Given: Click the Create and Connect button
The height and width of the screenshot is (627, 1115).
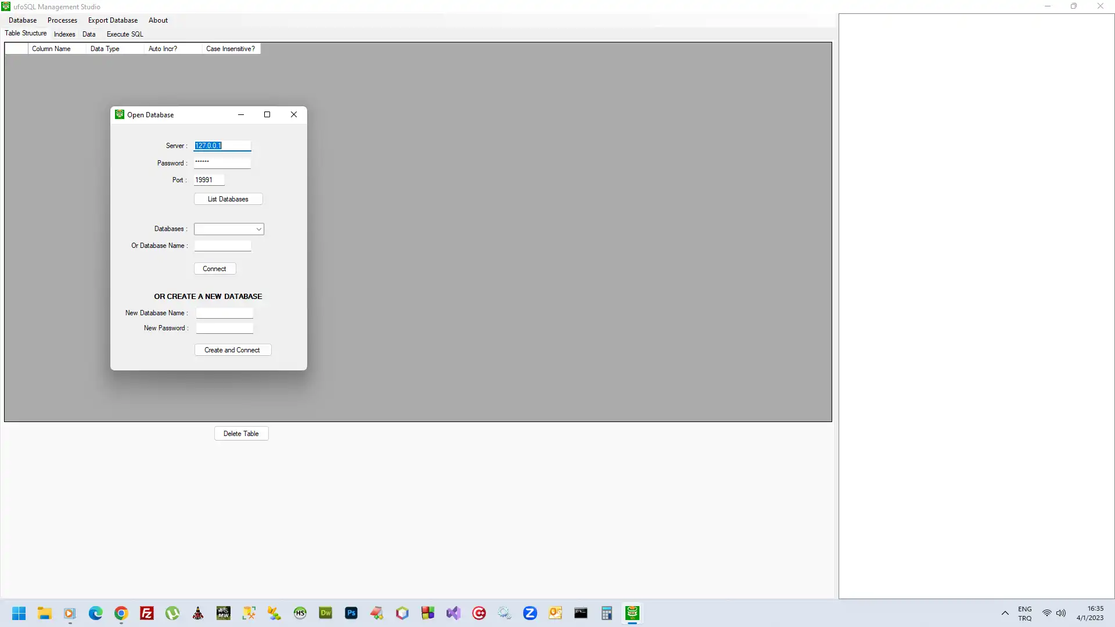Looking at the screenshot, I should (x=232, y=350).
